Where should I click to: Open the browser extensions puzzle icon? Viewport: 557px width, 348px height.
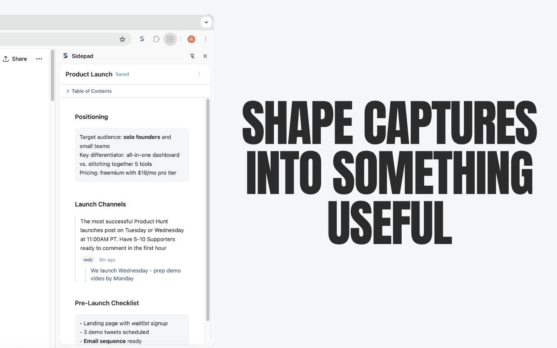[x=156, y=39]
